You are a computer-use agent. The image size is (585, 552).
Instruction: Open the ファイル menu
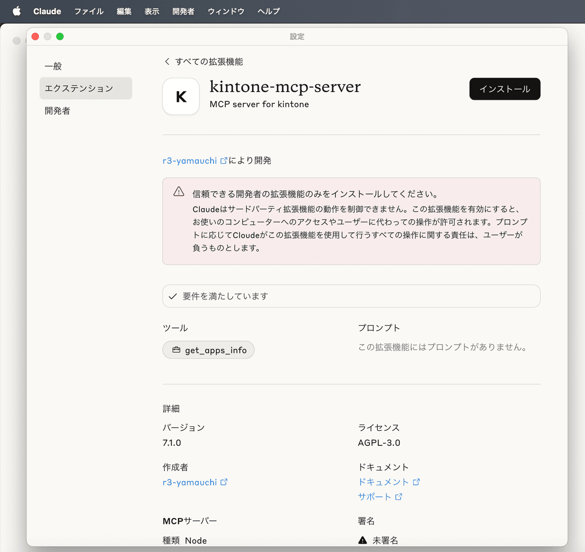point(89,11)
